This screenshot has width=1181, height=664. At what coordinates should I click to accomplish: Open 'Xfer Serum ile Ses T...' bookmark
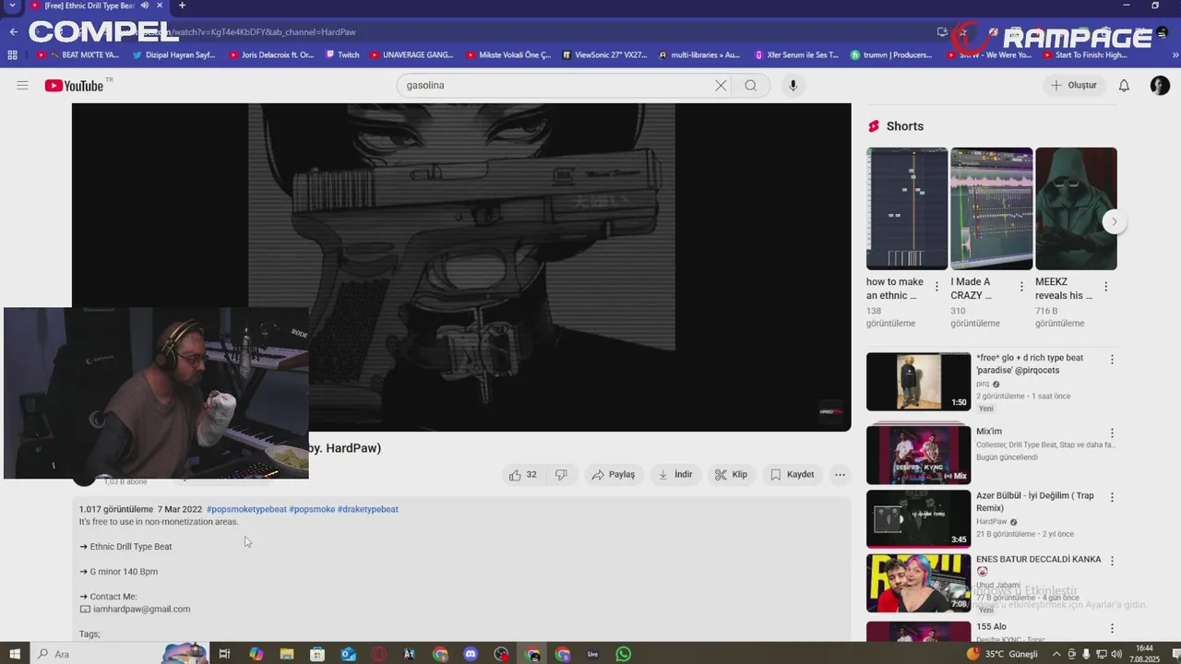point(797,55)
